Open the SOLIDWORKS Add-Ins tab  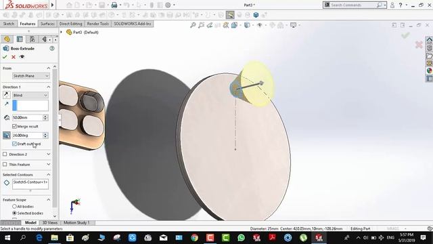point(133,24)
